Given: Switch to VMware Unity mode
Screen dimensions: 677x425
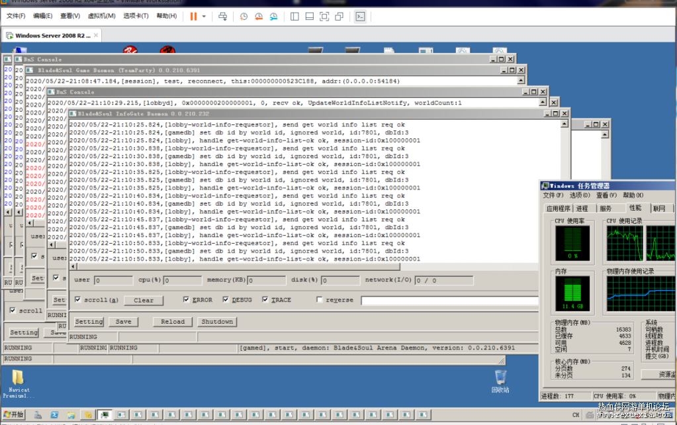Looking at the screenshot, I should pos(339,17).
